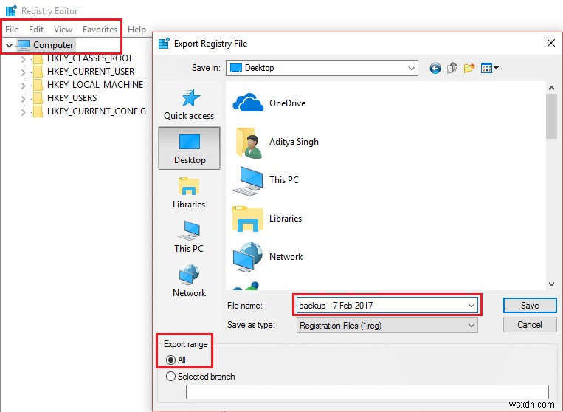This screenshot has width=563, height=412.
Task: Click the HKEY_CURRENT_CONFIG folder icon
Action: (x=38, y=111)
